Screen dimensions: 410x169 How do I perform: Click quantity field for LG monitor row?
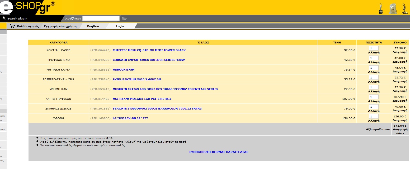pos(374,116)
